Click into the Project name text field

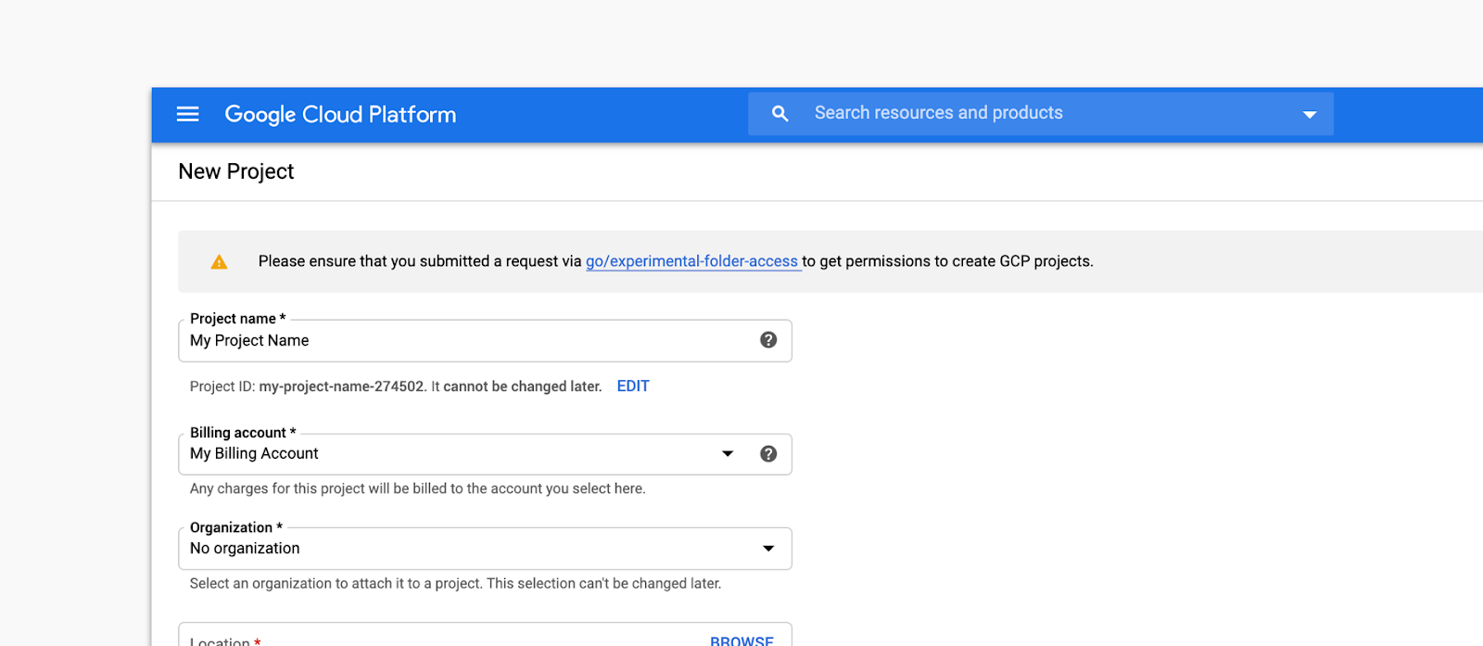pyautogui.click(x=463, y=341)
